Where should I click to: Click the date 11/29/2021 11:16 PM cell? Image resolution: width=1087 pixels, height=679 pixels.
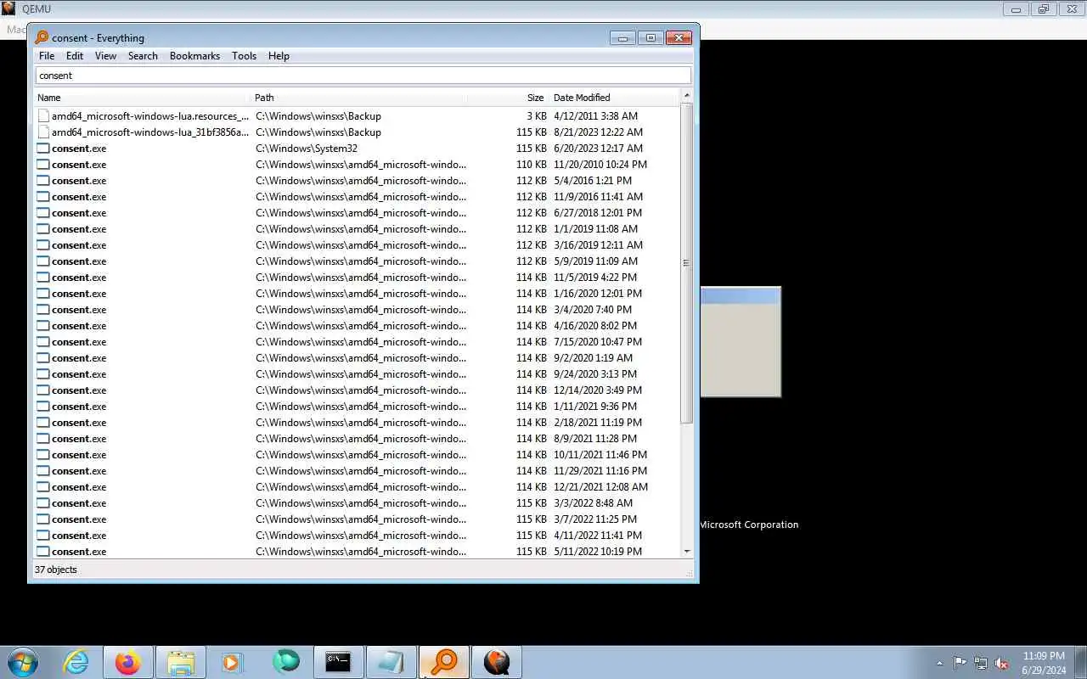pos(600,470)
